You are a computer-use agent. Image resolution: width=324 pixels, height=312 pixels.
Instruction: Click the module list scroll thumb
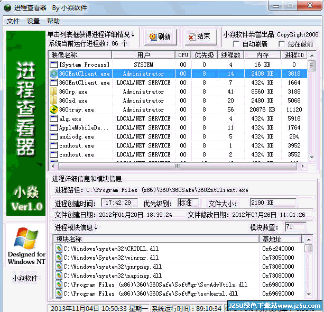pos(309,248)
